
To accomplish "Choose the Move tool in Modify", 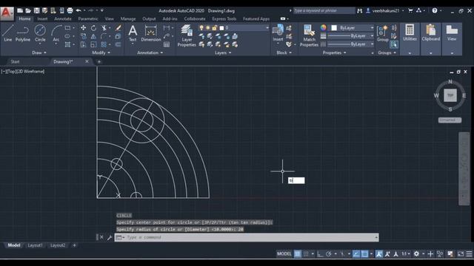I will (x=83, y=28).
